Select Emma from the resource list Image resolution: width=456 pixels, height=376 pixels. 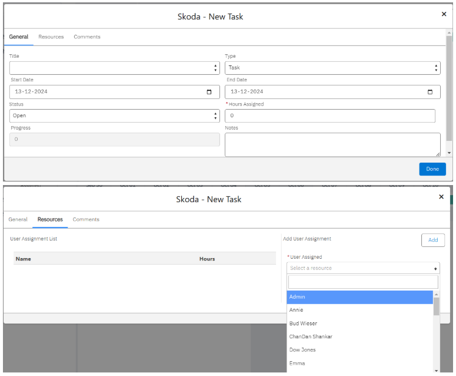coord(360,364)
